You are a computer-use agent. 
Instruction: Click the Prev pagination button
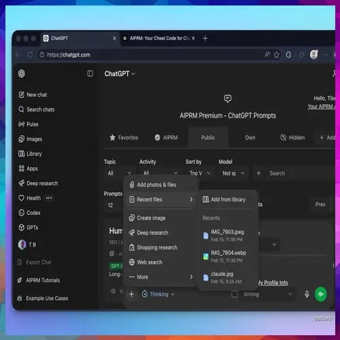(x=320, y=205)
